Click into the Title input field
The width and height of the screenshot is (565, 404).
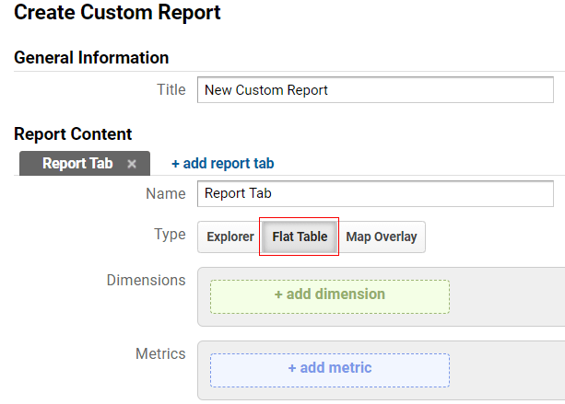pos(375,90)
